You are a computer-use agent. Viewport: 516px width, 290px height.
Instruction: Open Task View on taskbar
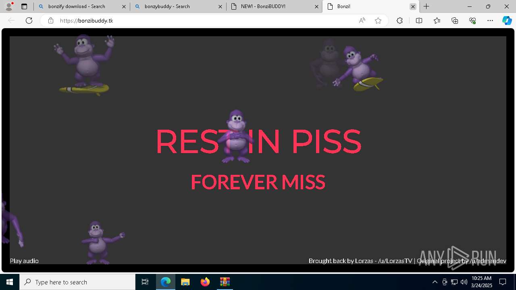tap(145, 282)
